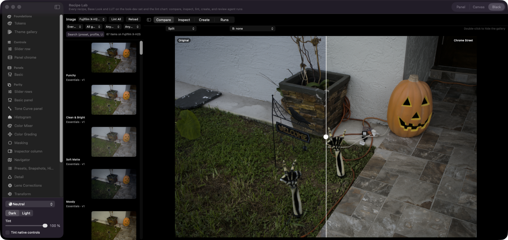
Task: Open the Fujifilm X-H2 image dropdown
Action: click(x=92, y=19)
